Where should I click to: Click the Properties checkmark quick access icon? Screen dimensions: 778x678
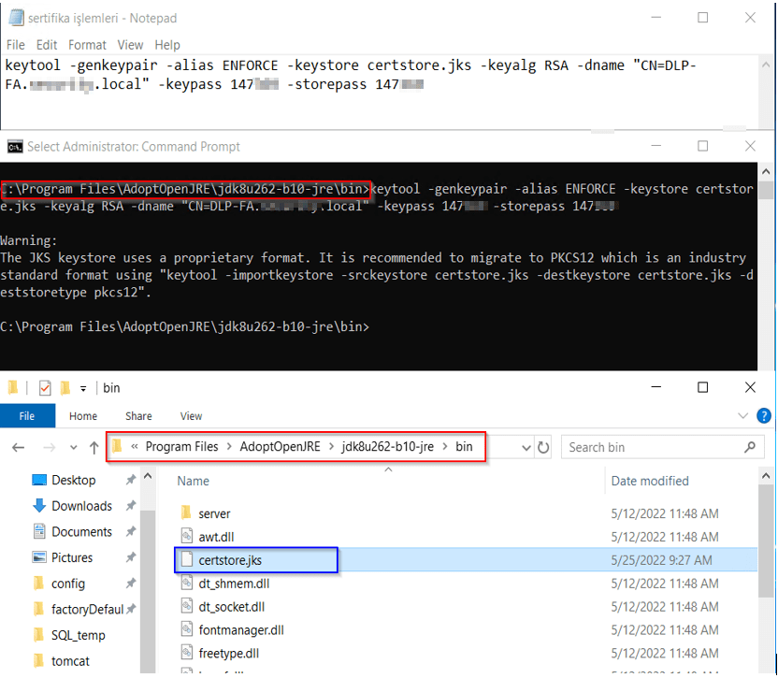coord(45,388)
